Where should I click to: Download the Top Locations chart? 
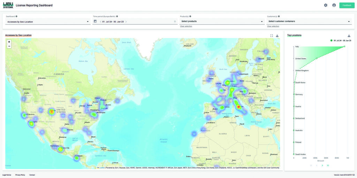click(349, 36)
